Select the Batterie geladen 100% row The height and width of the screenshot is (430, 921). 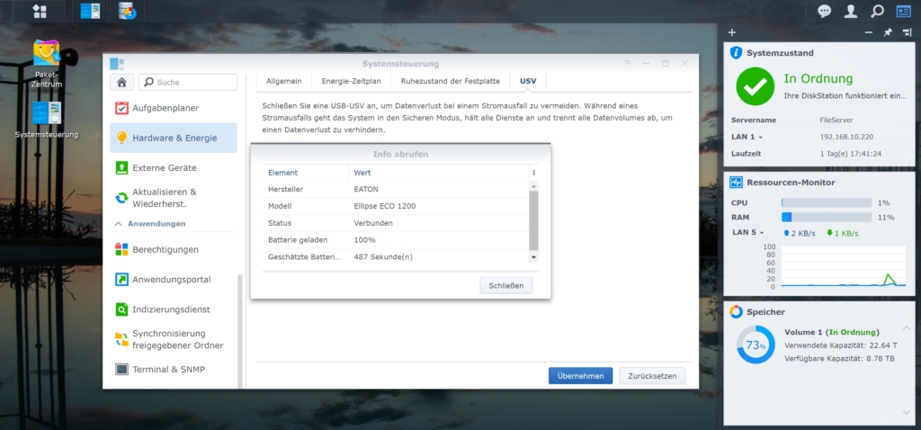click(x=396, y=240)
